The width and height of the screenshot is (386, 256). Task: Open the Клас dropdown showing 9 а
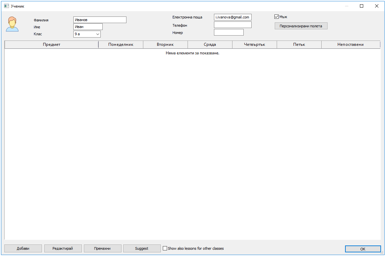87,34
